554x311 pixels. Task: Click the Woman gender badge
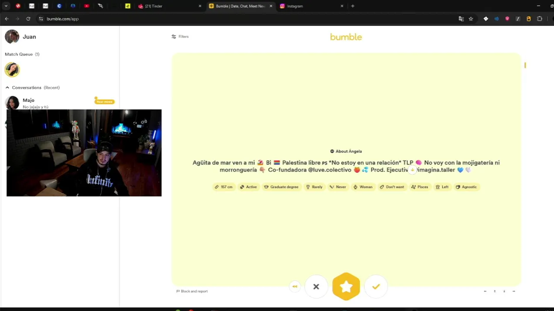pyautogui.click(x=363, y=187)
